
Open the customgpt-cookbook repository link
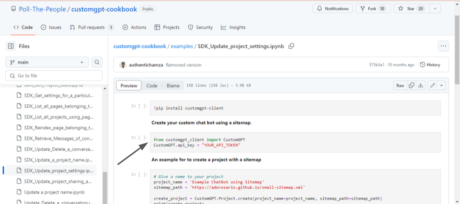click(104, 9)
